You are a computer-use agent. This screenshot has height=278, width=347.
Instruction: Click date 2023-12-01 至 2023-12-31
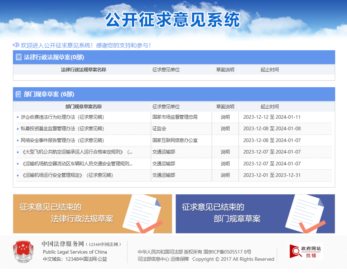tap(272, 175)
